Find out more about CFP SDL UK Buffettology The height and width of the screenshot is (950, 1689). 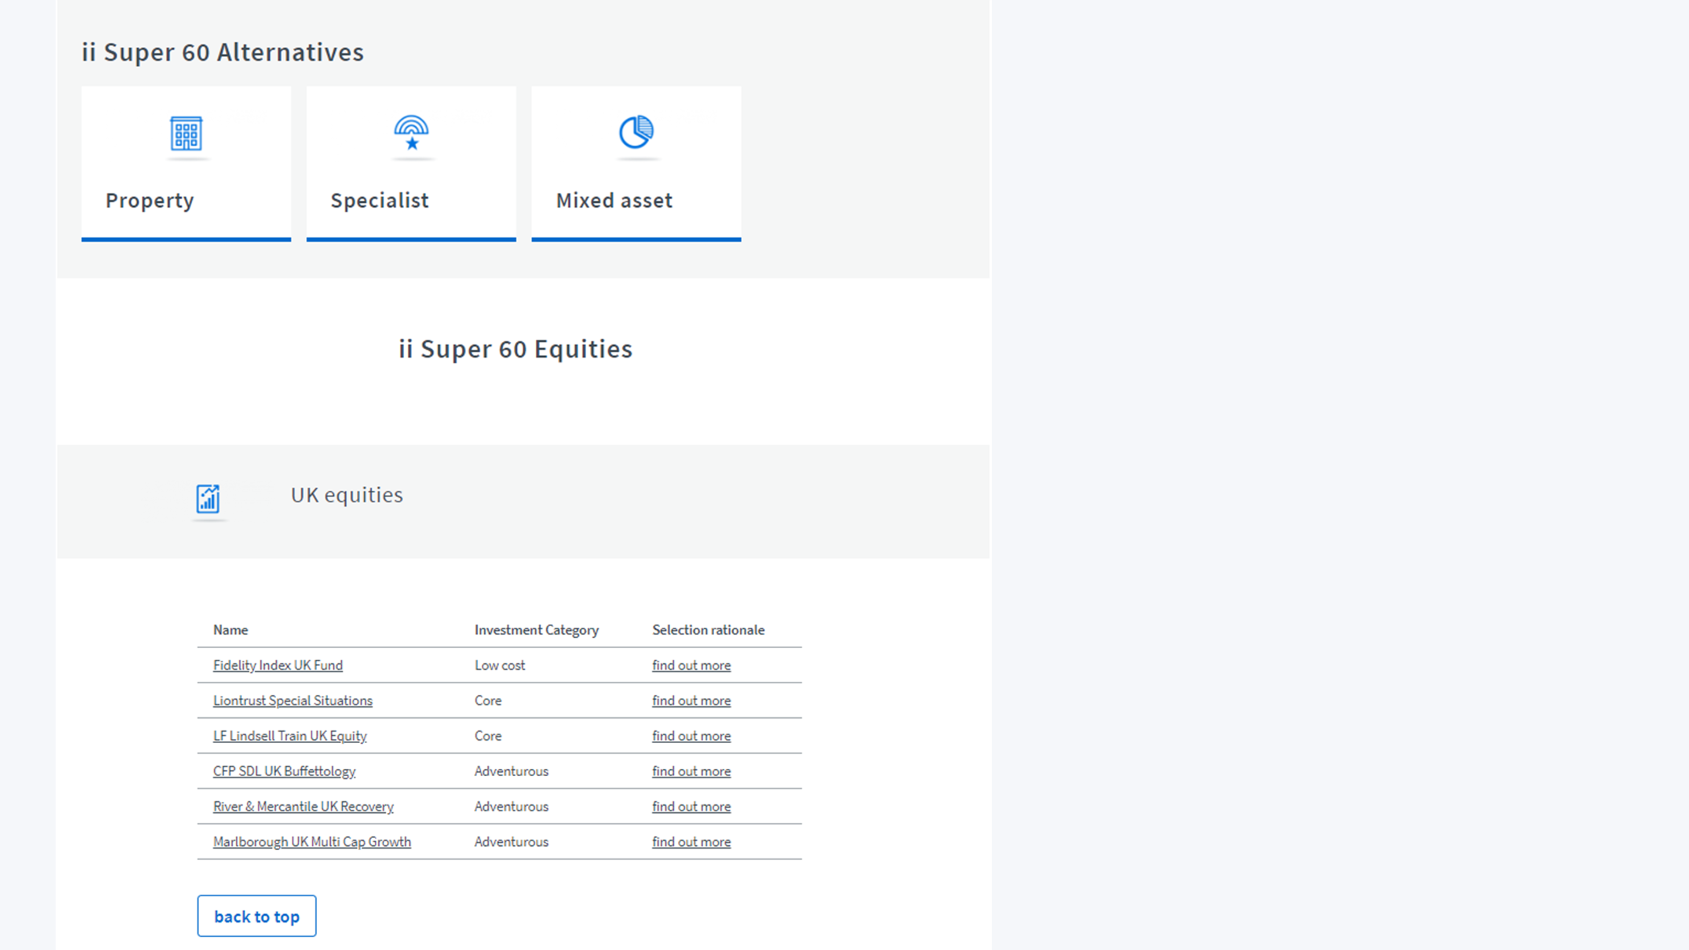click(x=691, y=771)
